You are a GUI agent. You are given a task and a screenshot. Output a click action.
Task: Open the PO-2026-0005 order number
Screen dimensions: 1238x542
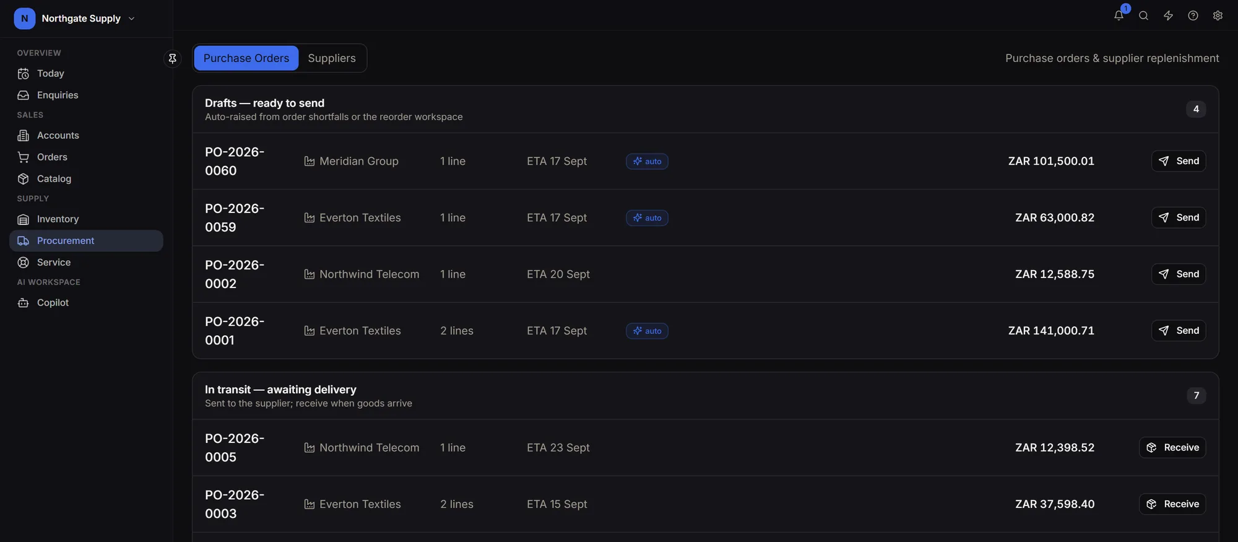coord(235,448)
